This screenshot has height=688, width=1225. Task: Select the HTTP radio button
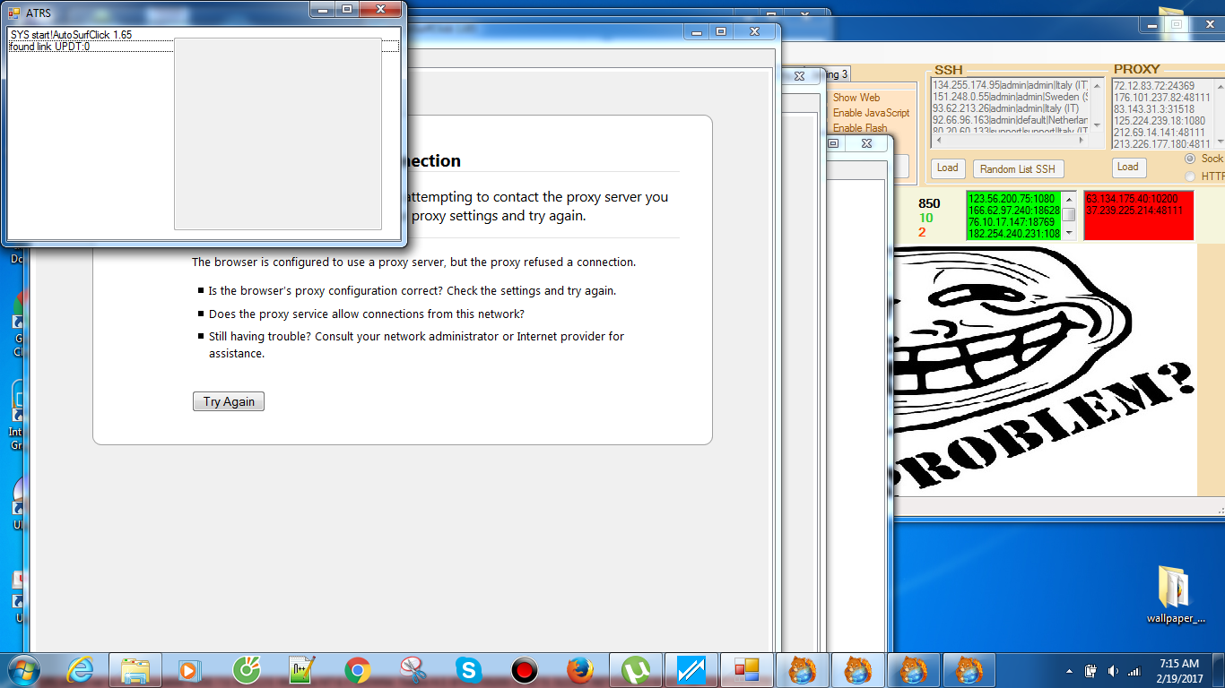point(1190,176)
